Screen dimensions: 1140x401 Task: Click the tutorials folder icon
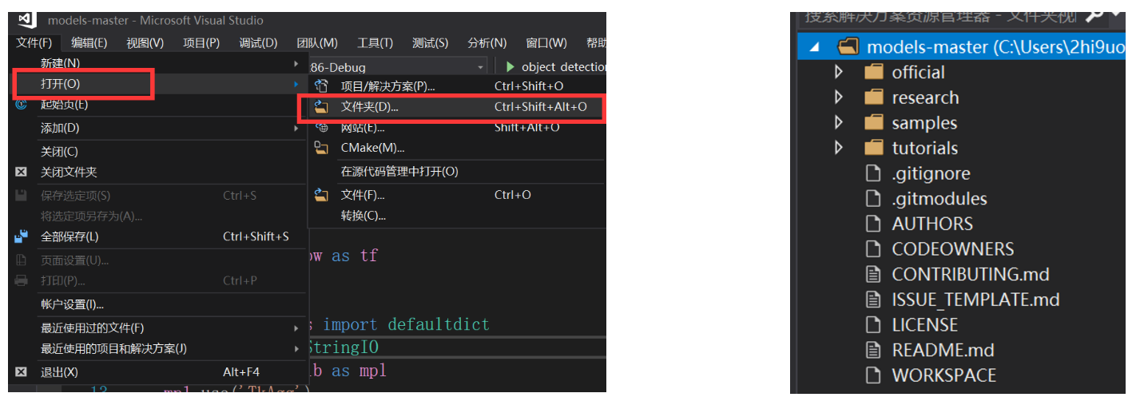coord(875,148)
